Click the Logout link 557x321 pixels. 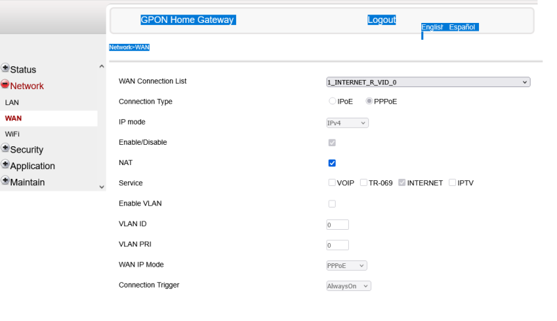click(x=382, y=20)
